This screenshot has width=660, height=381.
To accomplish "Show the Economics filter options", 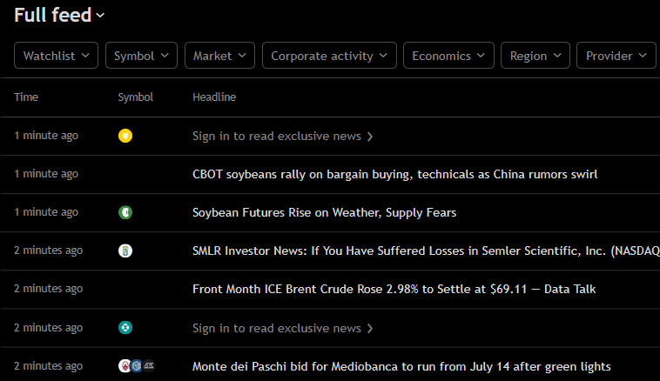I will tap(448, 56).
